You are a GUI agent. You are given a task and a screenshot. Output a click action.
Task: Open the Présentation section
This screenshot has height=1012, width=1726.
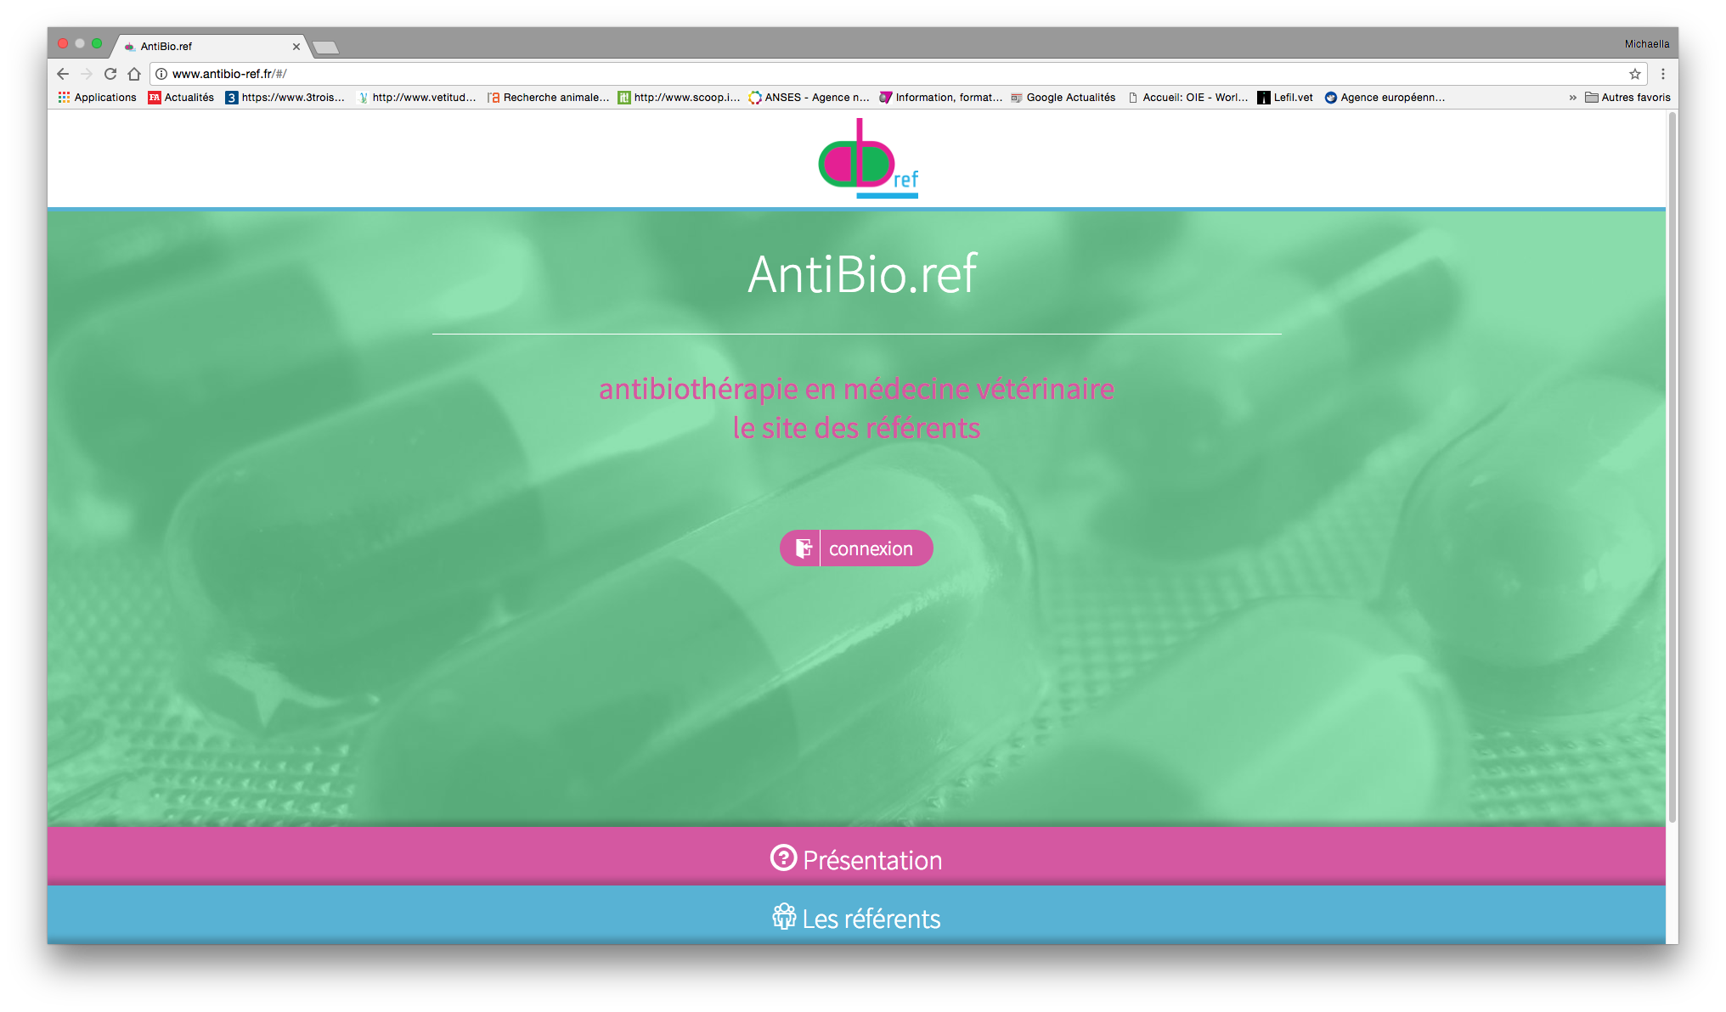(855, 857)
